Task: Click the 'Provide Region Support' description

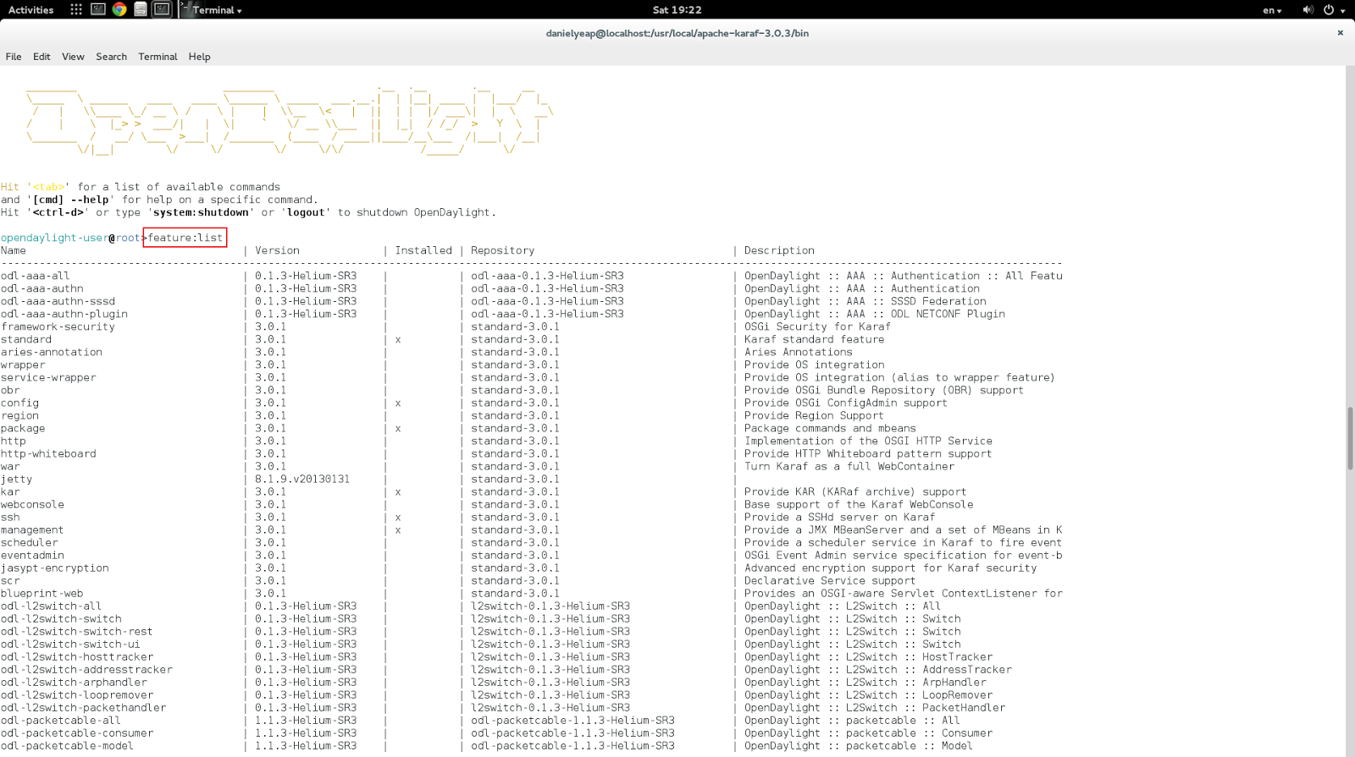Action: [814, 415]
